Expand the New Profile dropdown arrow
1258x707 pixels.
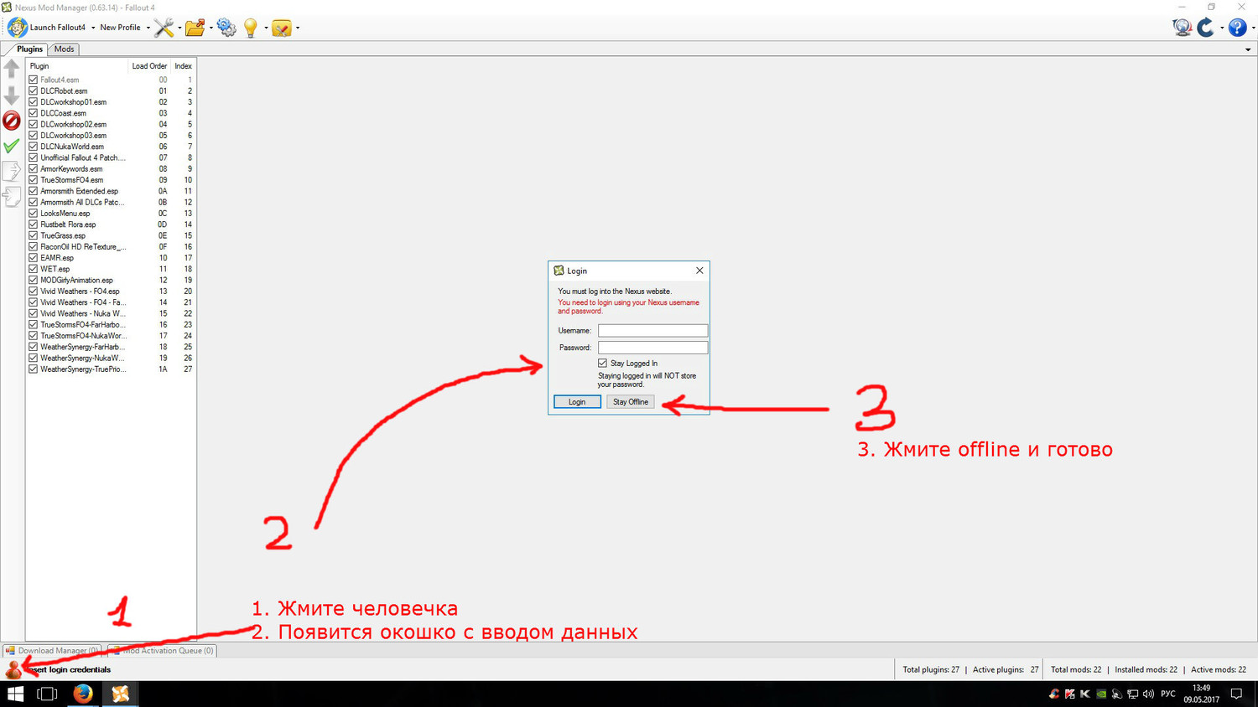[148, 28]
